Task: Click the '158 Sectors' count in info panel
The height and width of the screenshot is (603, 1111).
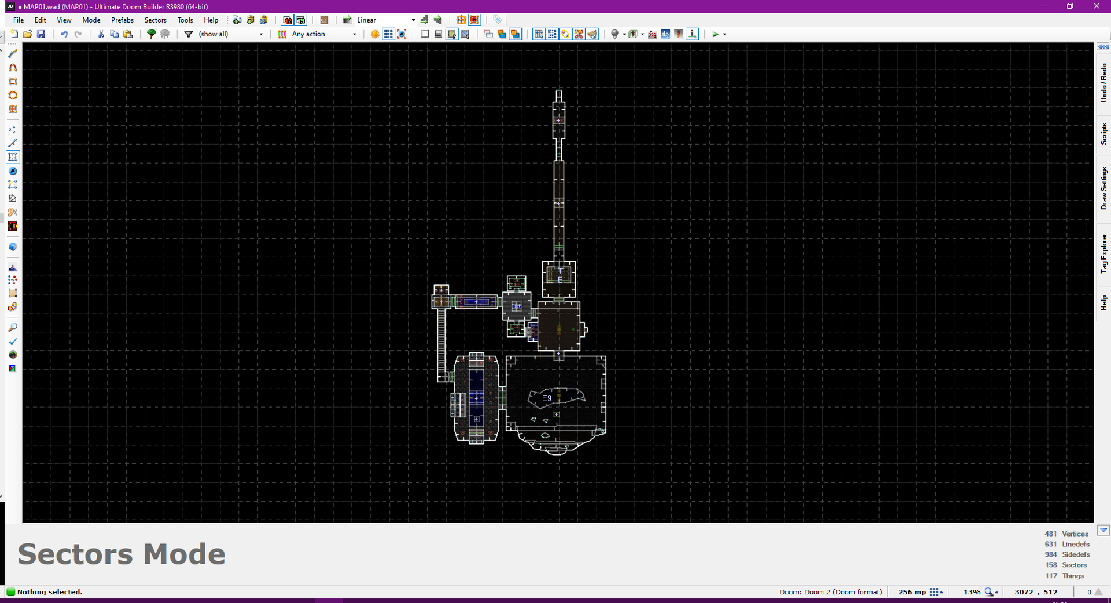Action: coord(1065,565)
